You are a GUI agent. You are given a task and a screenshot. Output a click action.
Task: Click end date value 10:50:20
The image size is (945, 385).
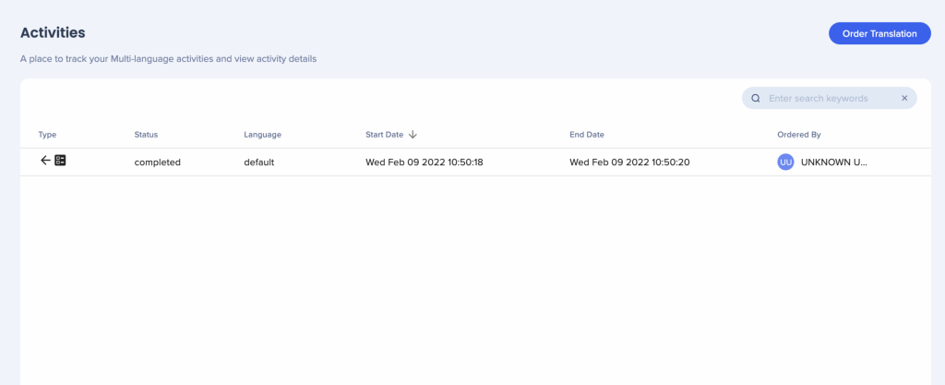tap(629, 162)
